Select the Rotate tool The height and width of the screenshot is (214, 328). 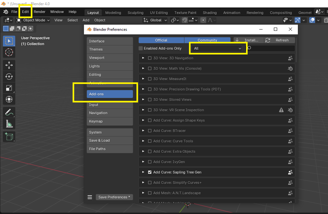9,77
